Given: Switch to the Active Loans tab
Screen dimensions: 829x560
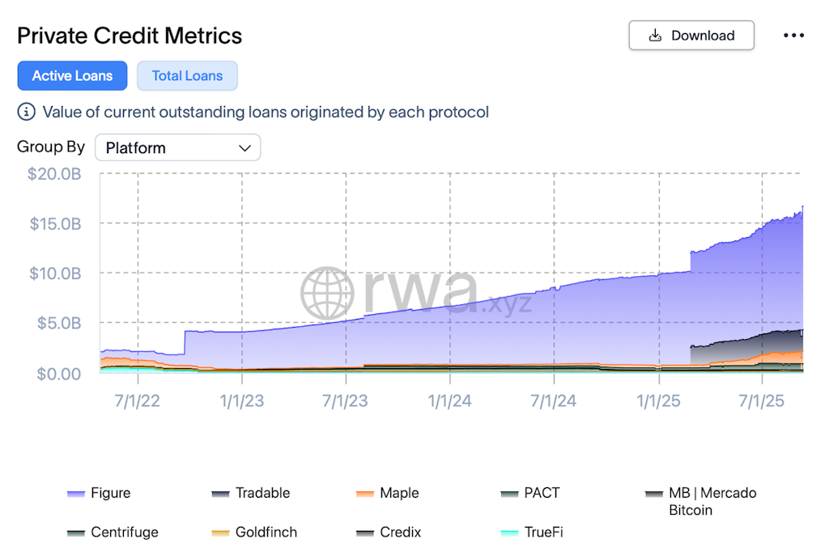Looking at the screenshot, I should point(72,76).
